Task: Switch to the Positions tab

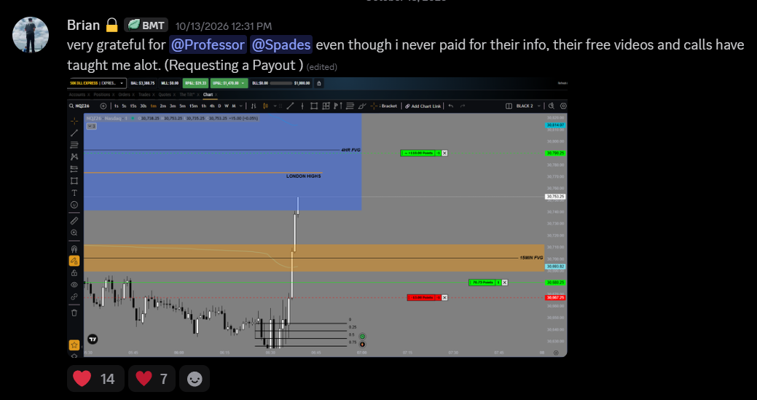Action: point(102,95)
